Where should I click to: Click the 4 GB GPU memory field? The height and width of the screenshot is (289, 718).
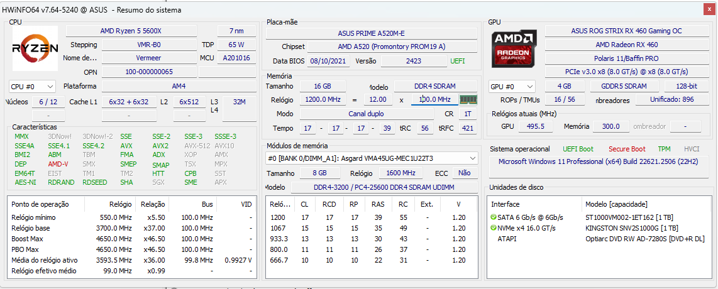[564, 86]
